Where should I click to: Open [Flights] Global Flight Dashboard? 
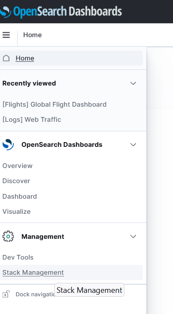click(54, 105)
